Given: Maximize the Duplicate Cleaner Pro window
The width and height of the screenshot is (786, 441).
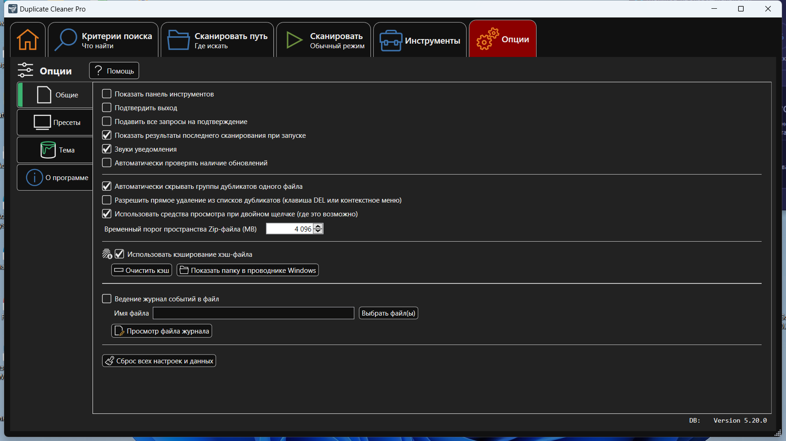Looking at the screenshot, I should pos(741,9).
